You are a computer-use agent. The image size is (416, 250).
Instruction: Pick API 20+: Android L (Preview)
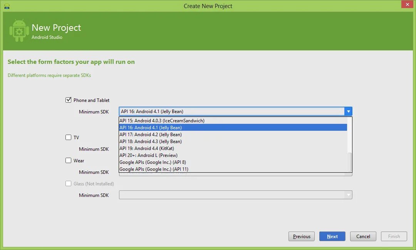pos(233,155)
